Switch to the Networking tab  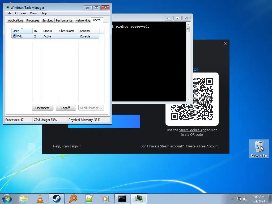83,20
